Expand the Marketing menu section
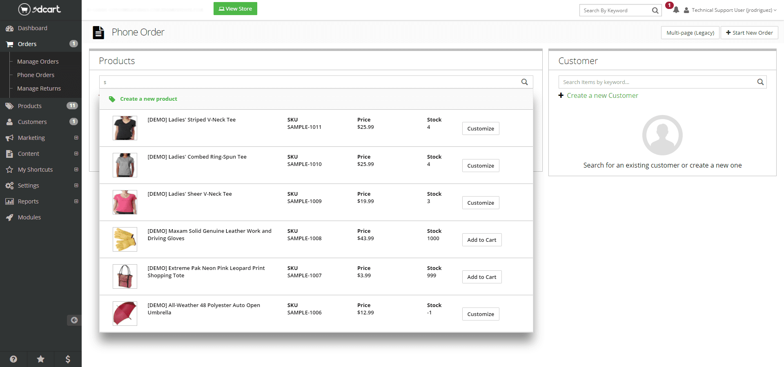 coord(76,138)
